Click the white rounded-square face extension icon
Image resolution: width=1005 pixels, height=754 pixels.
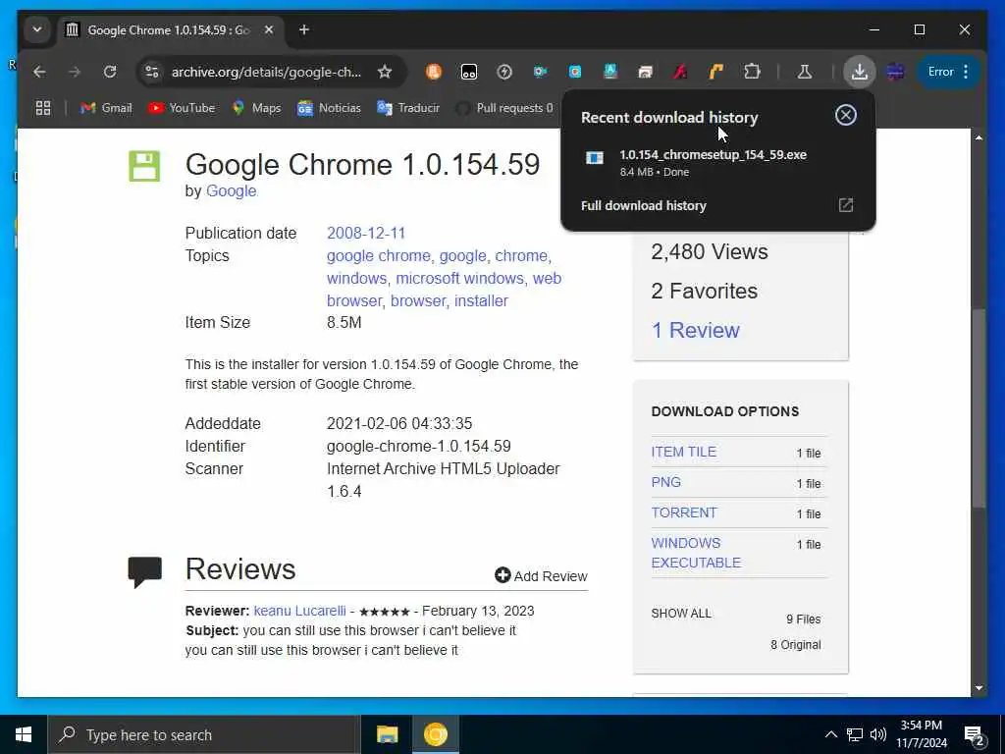click(x=469, y=72)
